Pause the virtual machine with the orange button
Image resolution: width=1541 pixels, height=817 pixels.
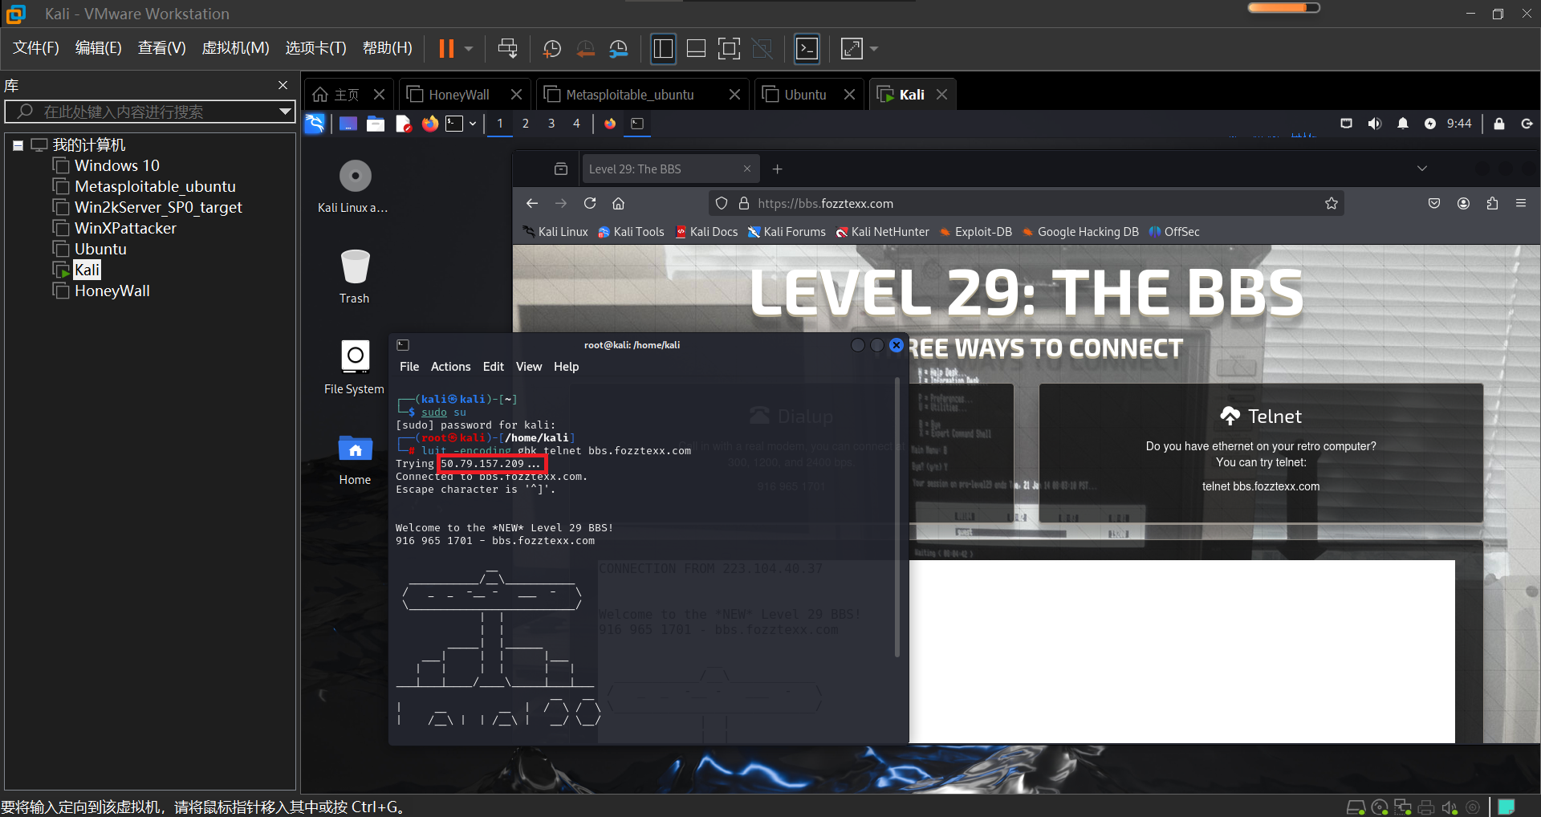pos(446,49)
